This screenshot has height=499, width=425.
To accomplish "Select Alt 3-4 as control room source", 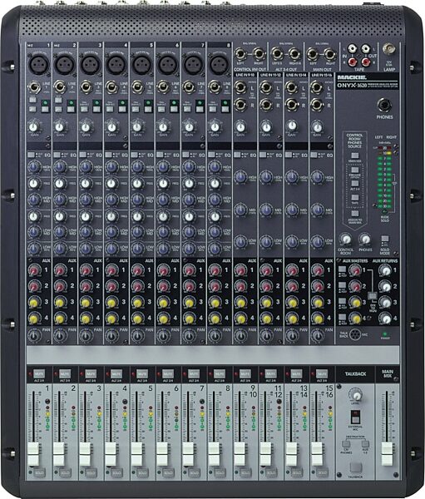I will [x=354, y=184].
